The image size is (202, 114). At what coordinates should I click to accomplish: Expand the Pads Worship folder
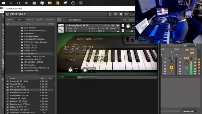pos(20,28)
